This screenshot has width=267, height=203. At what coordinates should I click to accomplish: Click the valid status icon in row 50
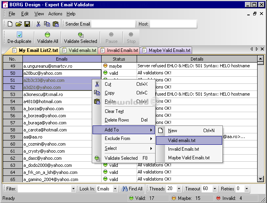pyautogui.click(x=106, y=73)
